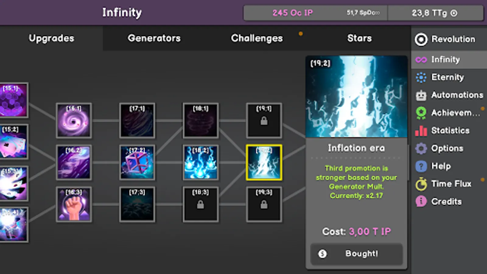Switch to the Stars tab
The width and height of the screenshot is (487, 274).
click(x=359, y=38)
